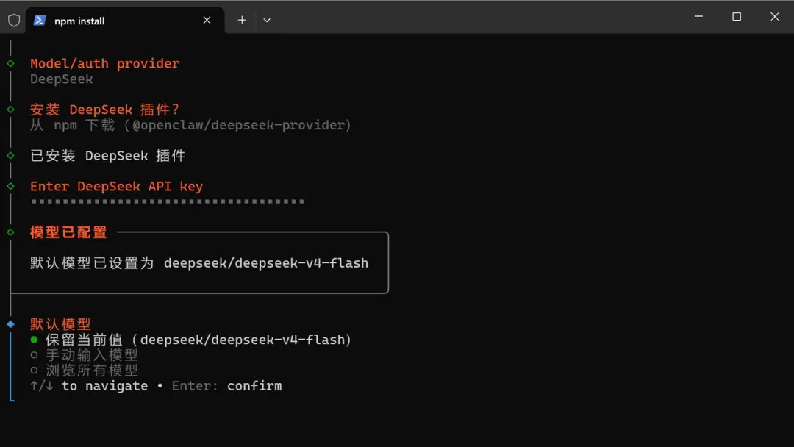Select the 浏览所有模型 radio option

(x=84, y=371)
